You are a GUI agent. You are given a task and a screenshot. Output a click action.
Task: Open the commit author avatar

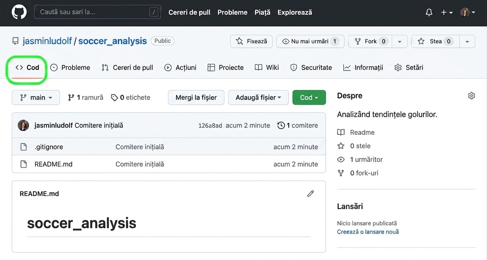(23, 126)
